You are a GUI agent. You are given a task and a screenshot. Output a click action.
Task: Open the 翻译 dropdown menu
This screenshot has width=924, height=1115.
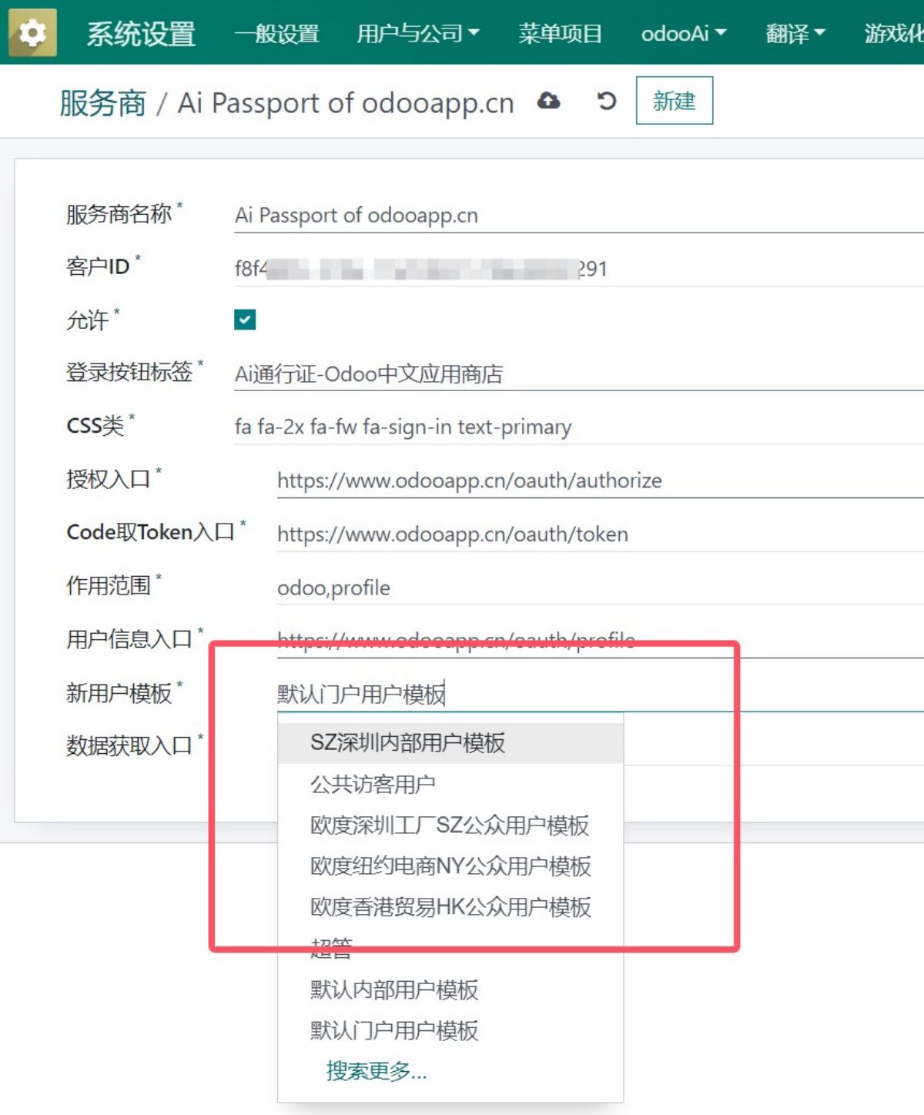pos(795,33)
